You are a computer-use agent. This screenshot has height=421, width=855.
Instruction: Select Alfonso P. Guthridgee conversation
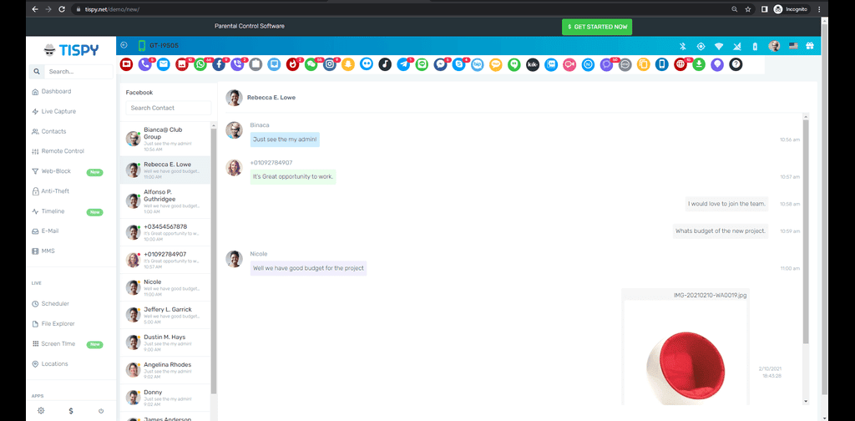pos(165,201)
